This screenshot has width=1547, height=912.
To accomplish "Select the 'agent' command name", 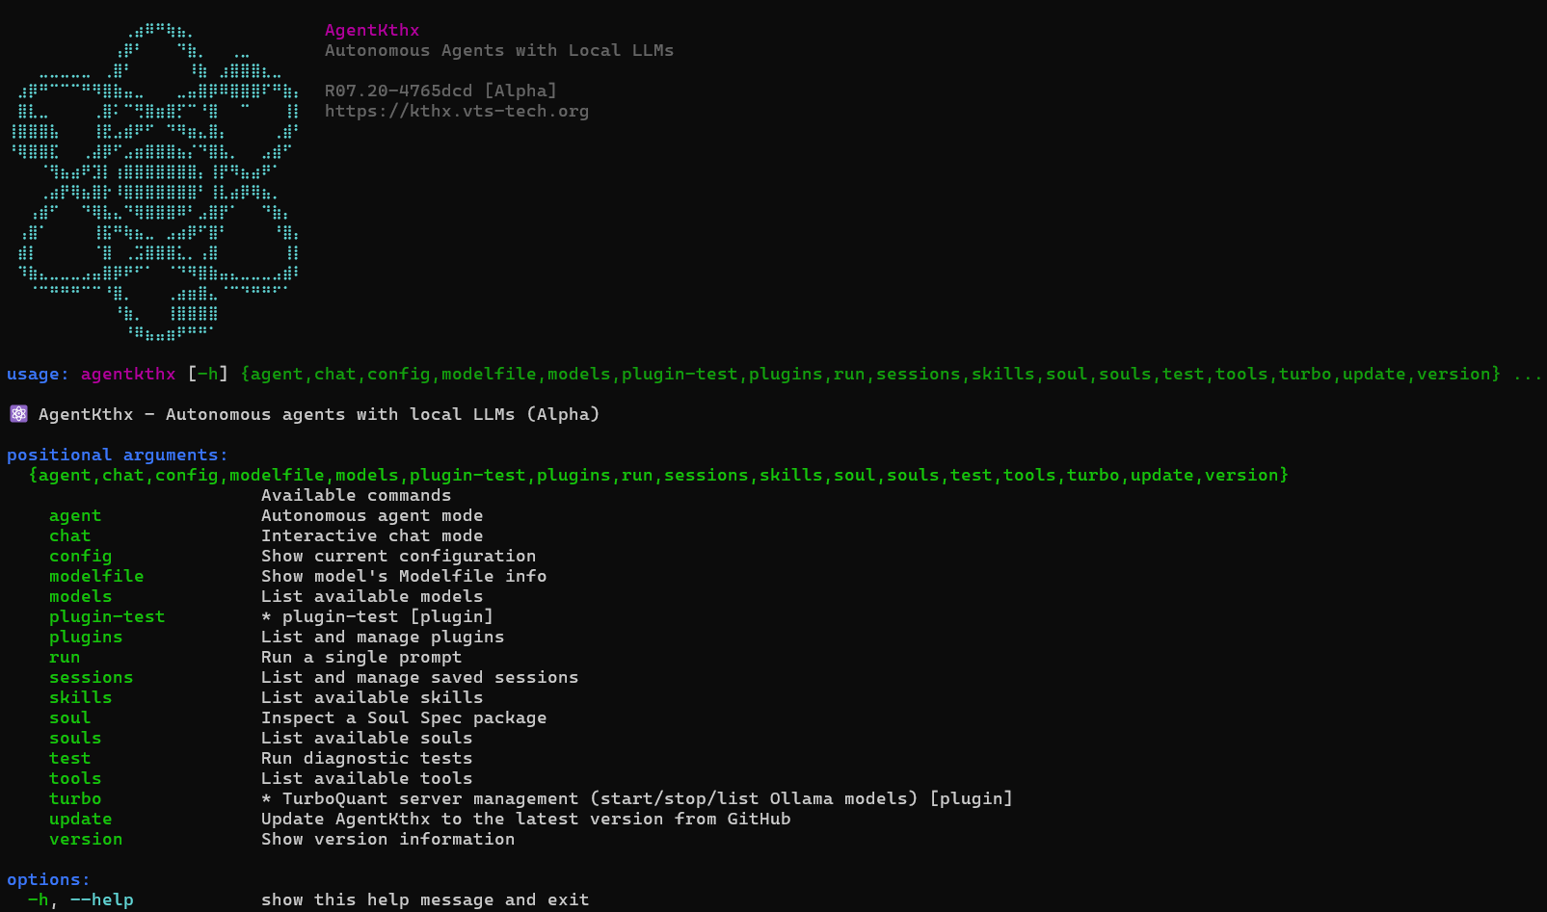I will 75,515.
